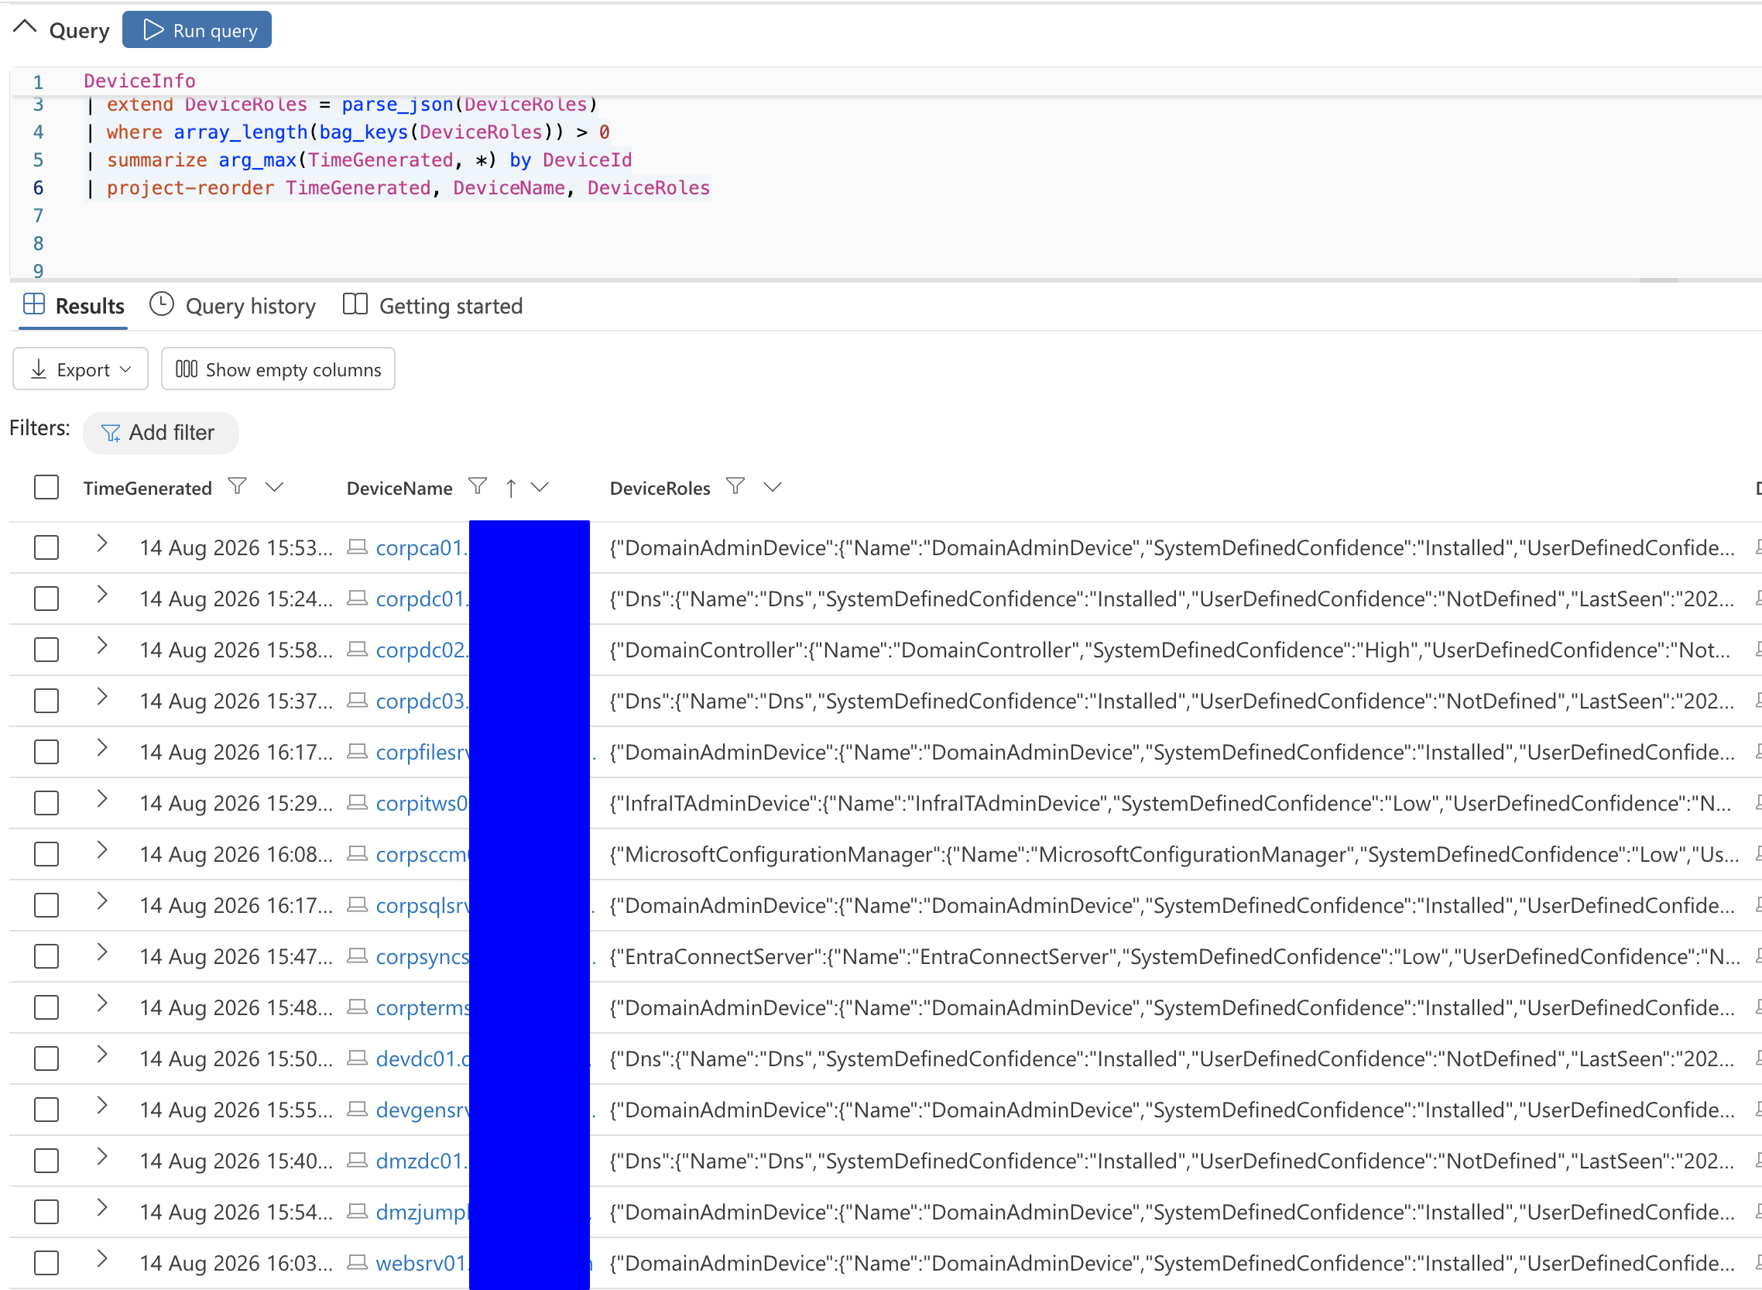Click MicrosoftConfigurationManager DeviceRoles cell
The height and width of the screenshot is (1290, 1762).
(x=1175, y=855)
